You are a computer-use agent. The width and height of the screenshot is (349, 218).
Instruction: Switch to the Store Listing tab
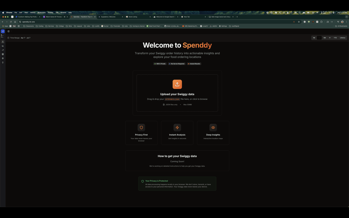[x=138, y=17]
